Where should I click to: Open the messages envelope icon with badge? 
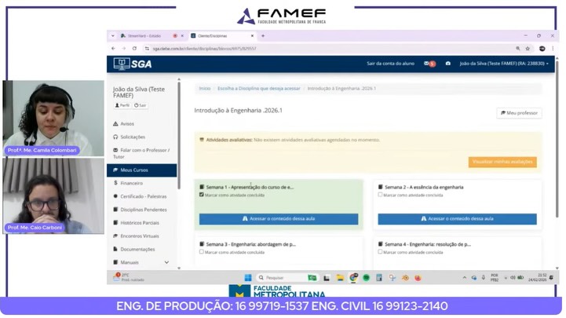pyautogui.click(x=429, y=64)
